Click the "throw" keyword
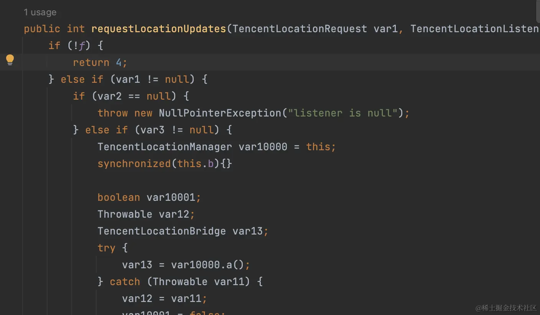The height and width of the screenshot is (315, 540). click(113, 113)
